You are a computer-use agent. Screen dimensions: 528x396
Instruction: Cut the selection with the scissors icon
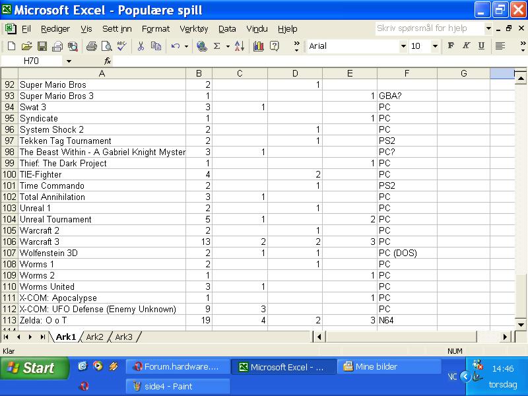pos(141,46)
